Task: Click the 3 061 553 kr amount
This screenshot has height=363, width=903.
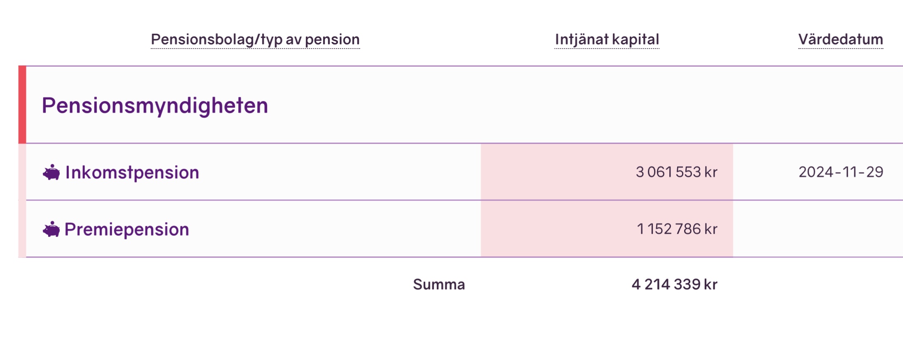Action: coord(676,172)
